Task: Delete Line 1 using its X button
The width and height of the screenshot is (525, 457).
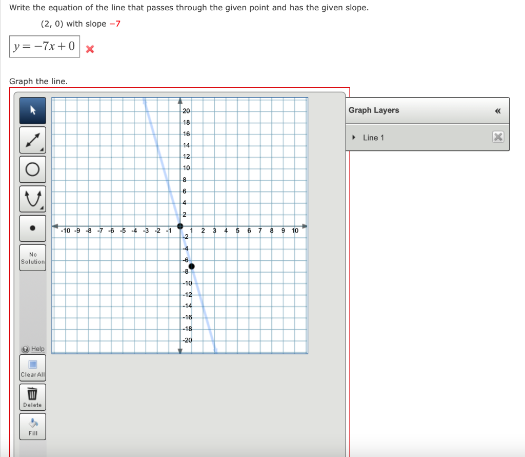Action: pos(497,137)
